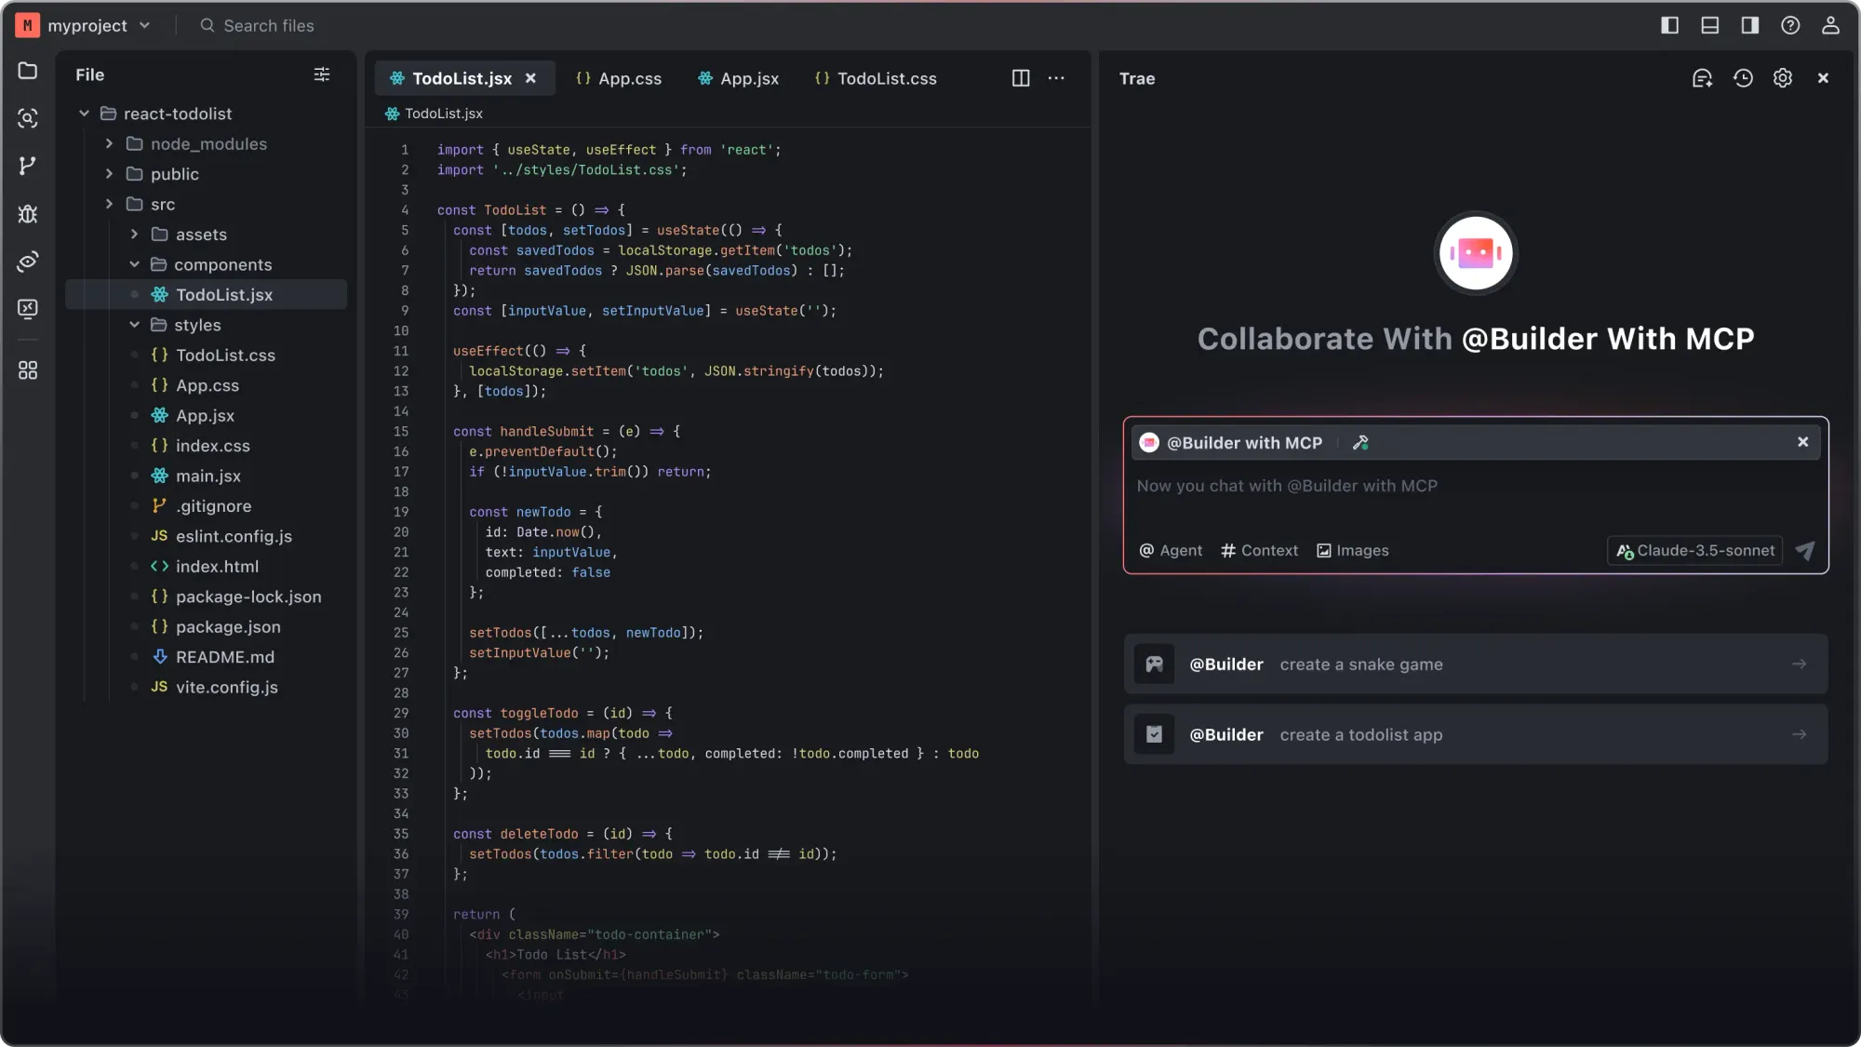Toggle the left sidebar layout icon

point(1669,26)
